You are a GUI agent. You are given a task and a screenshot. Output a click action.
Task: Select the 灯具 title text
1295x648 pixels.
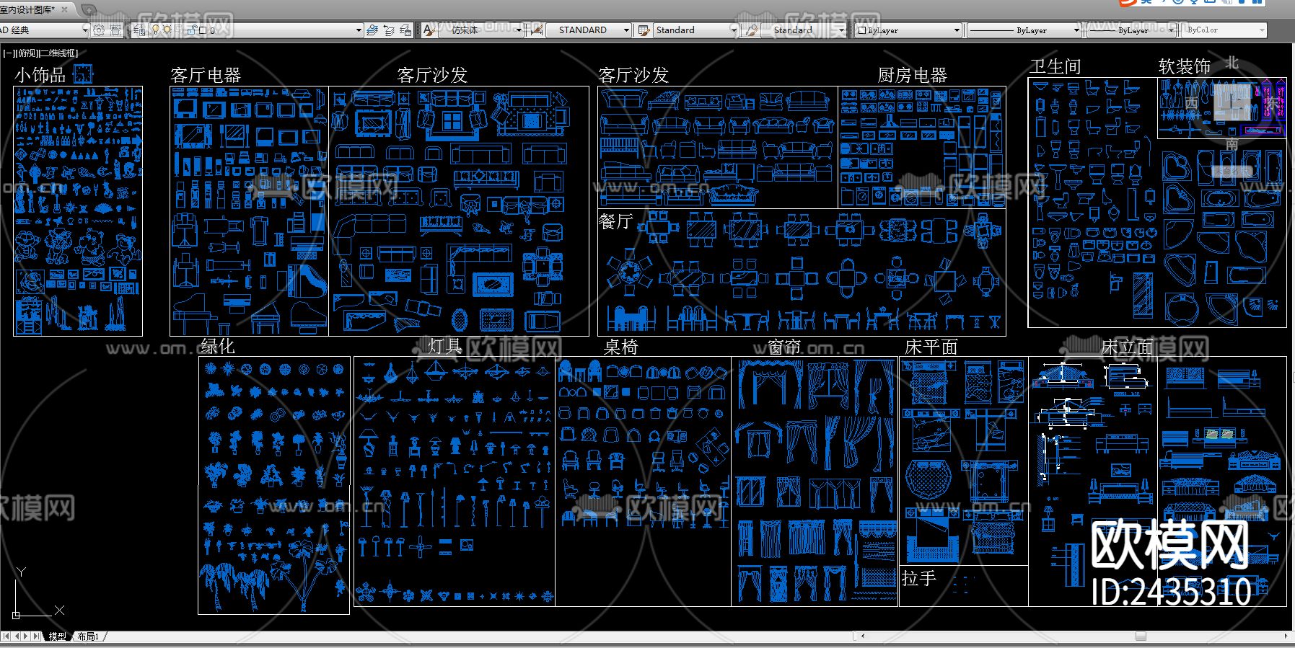point(444,346)
